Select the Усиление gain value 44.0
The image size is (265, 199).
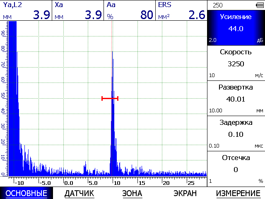pos(236,29)
